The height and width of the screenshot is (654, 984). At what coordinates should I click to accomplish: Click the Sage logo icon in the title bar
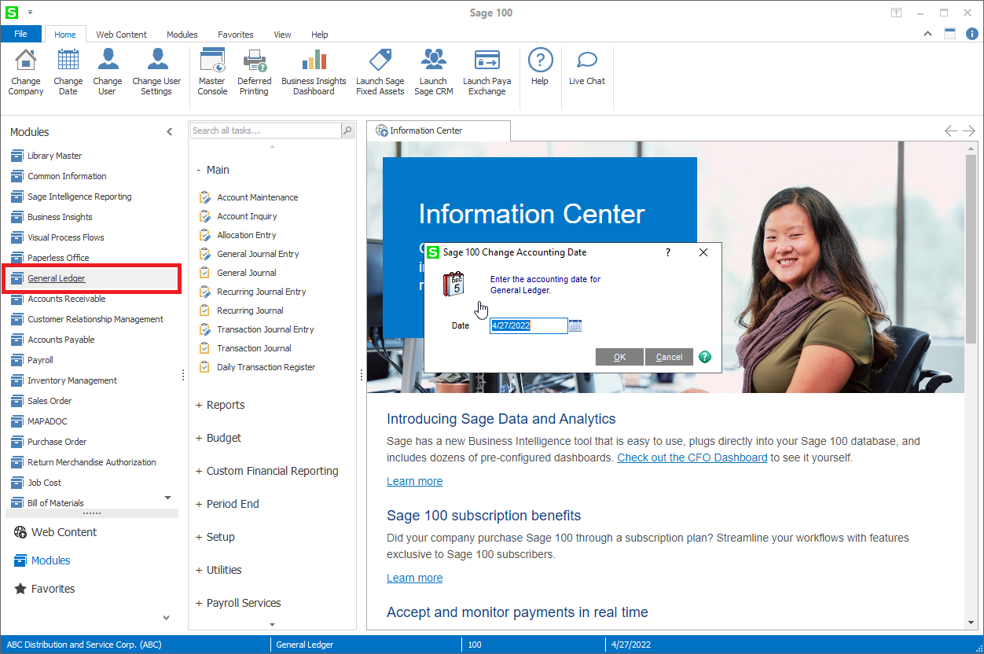coord(12,13)
